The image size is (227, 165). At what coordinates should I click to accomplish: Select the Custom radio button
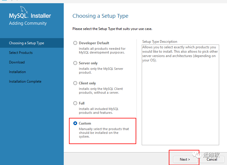(75, 123)
